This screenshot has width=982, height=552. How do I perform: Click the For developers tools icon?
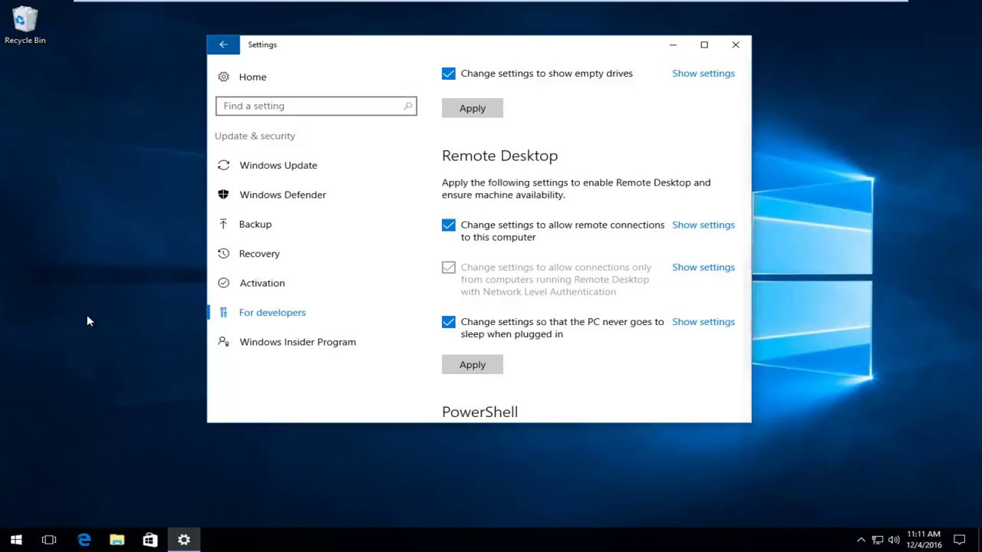pos(223,312)
